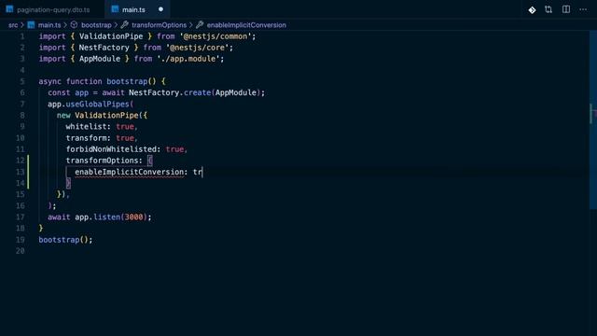Click '@nestjs/core' string on line 2

197,48
